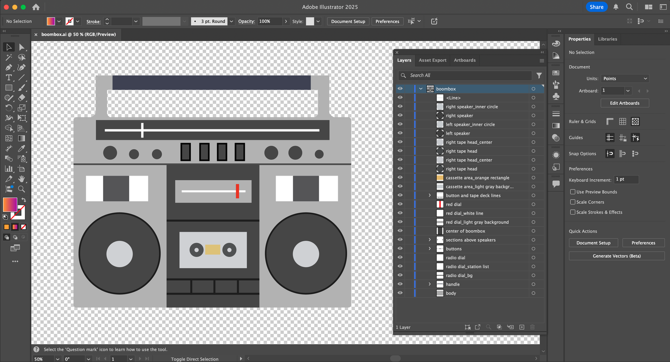Screen dimensions: 670x362
Task: Click the blue Share button
Action: (596, 7)
